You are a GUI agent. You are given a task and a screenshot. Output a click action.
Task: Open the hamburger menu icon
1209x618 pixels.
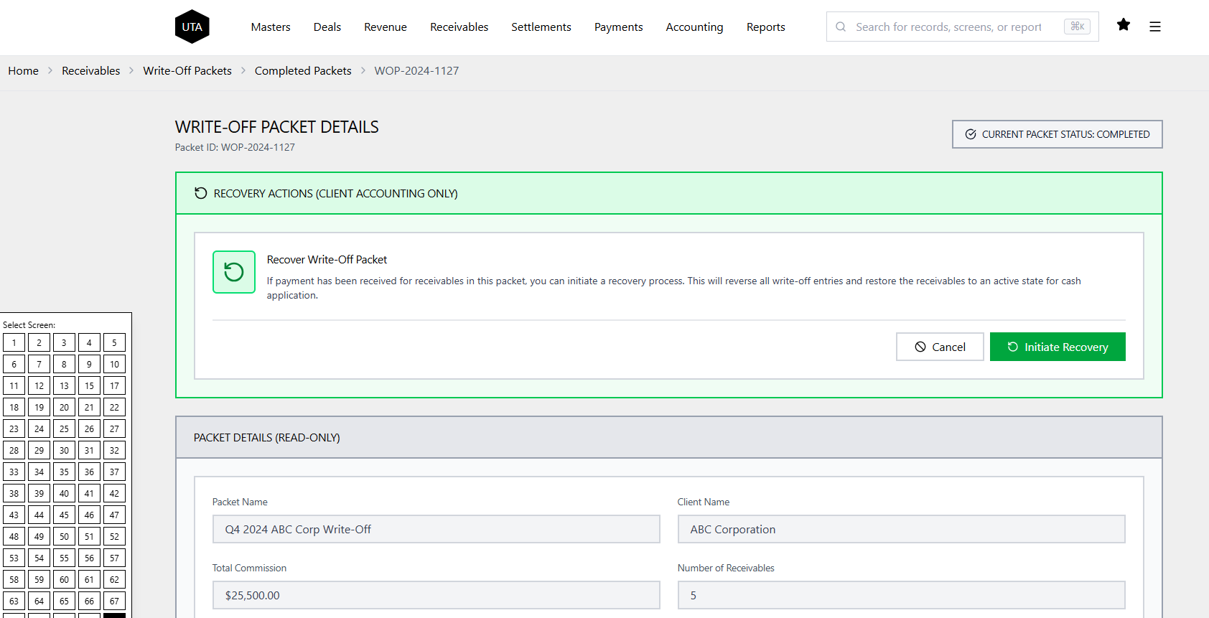click(1155, 27)
